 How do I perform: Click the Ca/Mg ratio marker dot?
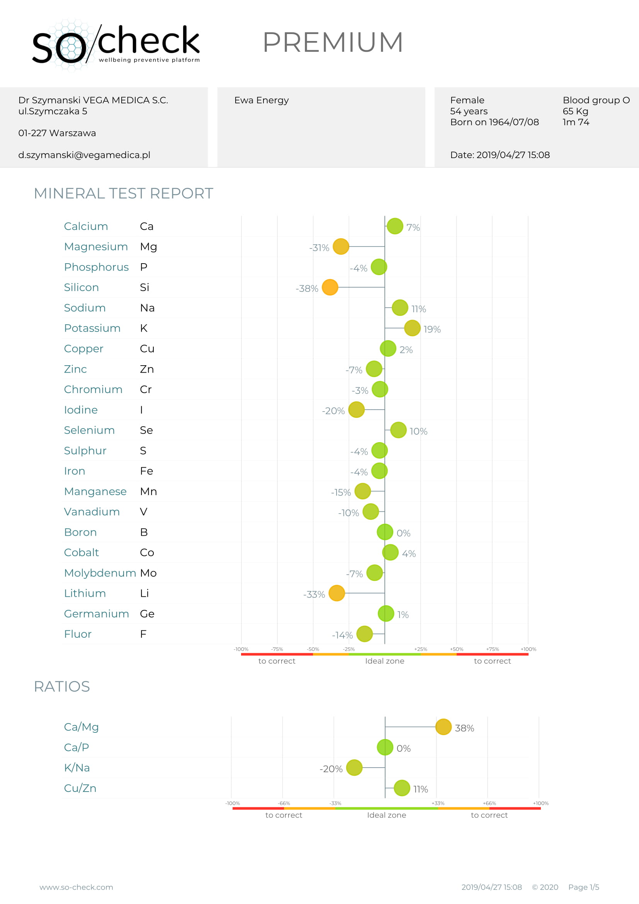pyautogui.click(x=443, y=727)
